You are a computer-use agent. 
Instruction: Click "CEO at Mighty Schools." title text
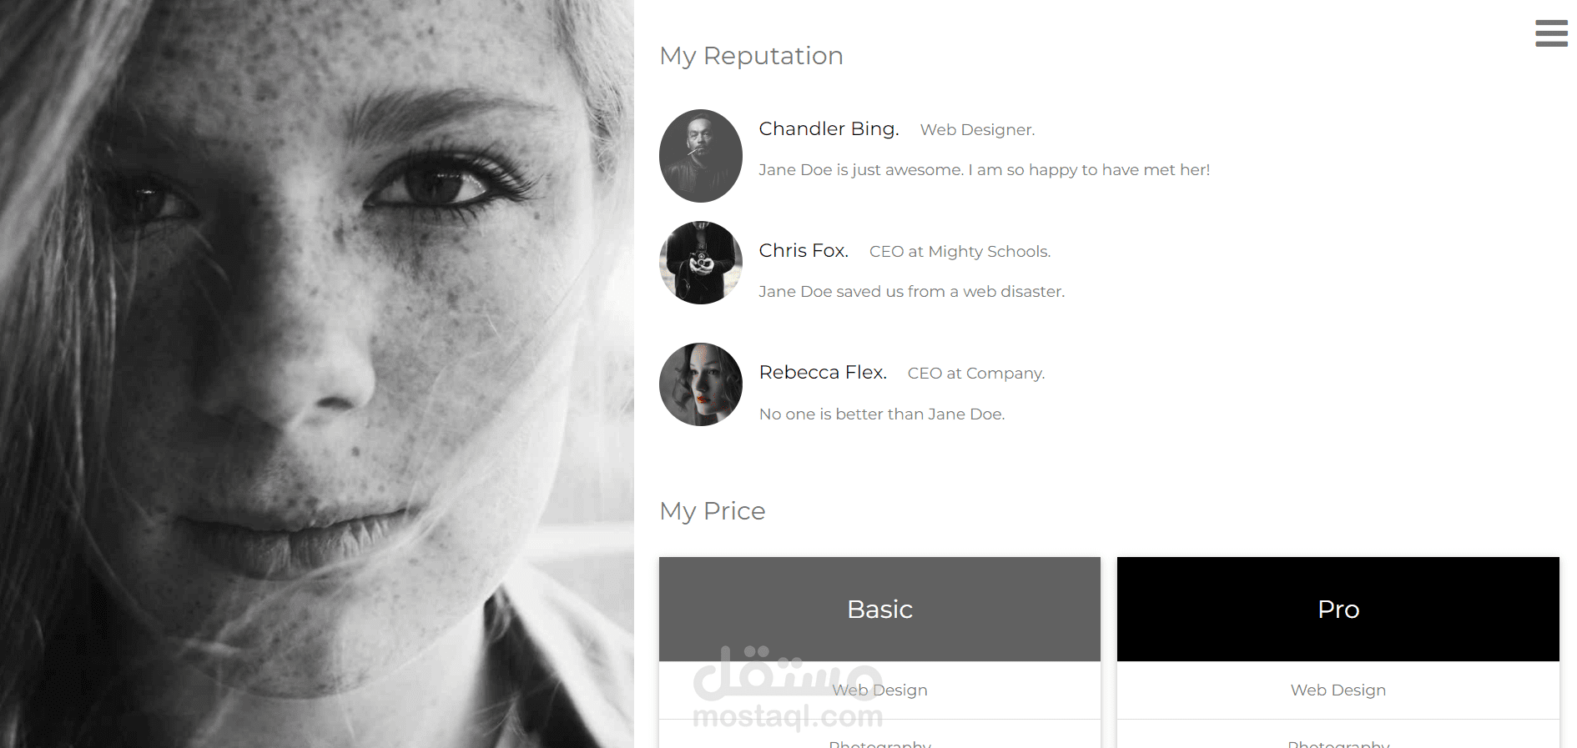[x=960, y=252]
